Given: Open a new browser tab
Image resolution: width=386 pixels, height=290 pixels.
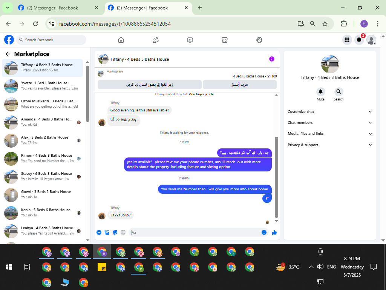Looking at the screenshot, I should point(200,8).
